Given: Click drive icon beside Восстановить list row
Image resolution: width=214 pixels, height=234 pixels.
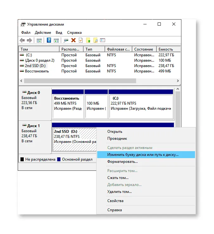Looking at the screenshot, I should 22,71.
